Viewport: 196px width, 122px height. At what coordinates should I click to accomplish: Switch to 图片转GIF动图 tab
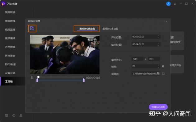tap(110, 29)
